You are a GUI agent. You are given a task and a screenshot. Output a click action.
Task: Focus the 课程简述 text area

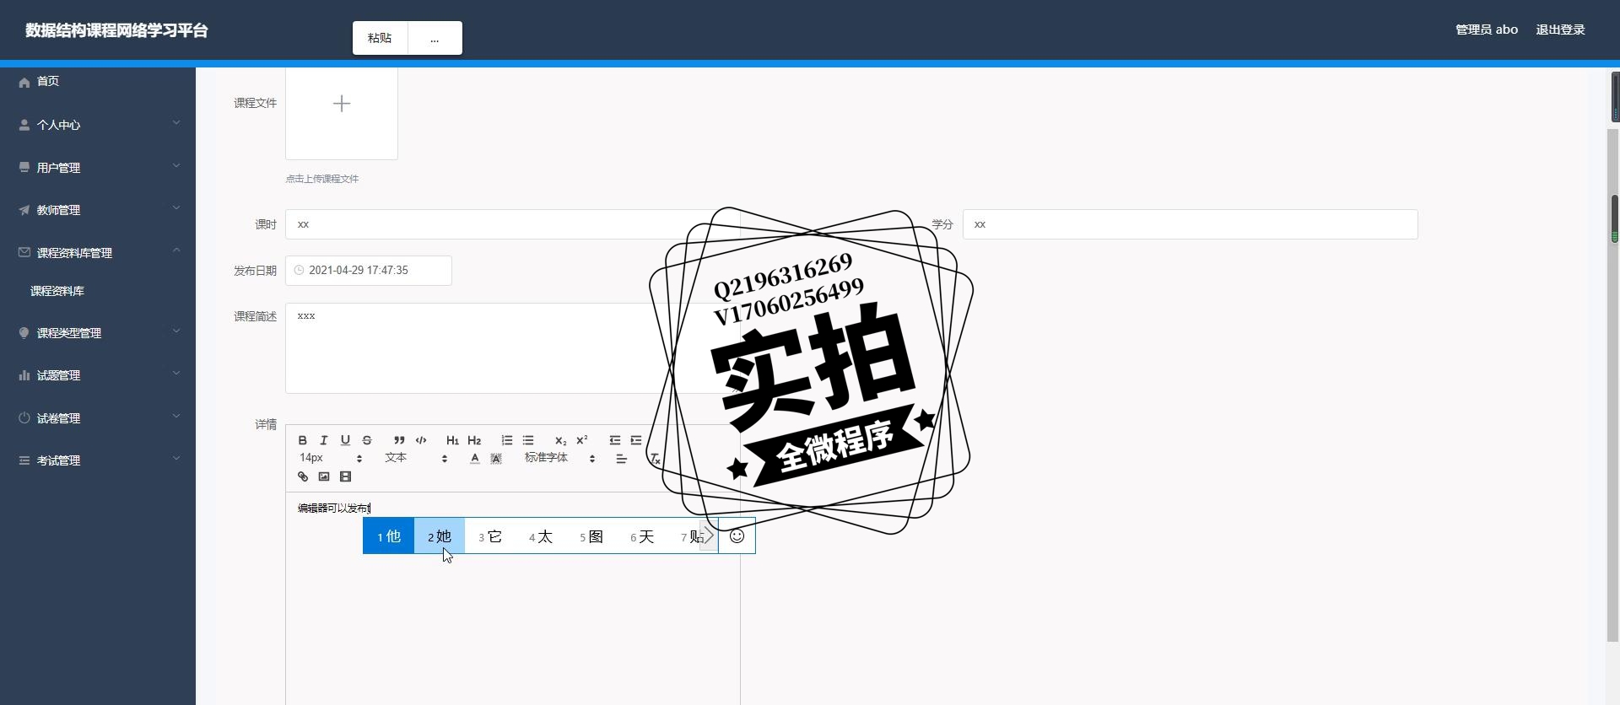pyautogui.click(x=512, y=348)
